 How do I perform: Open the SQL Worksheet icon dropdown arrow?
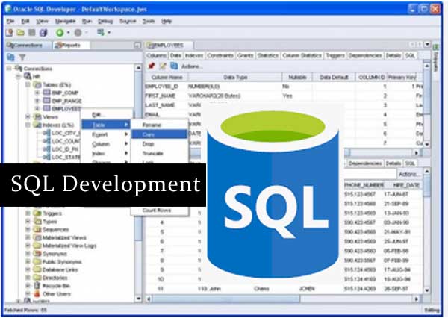click(x=109, y=33)
